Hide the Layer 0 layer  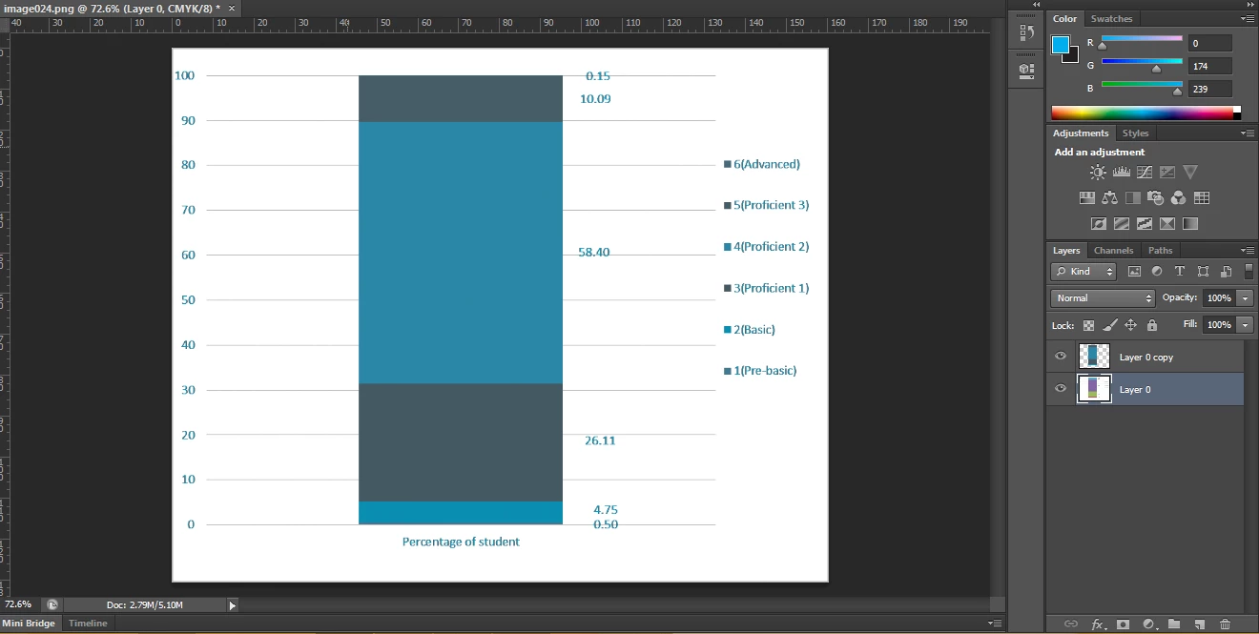[x=1061, y=389]
